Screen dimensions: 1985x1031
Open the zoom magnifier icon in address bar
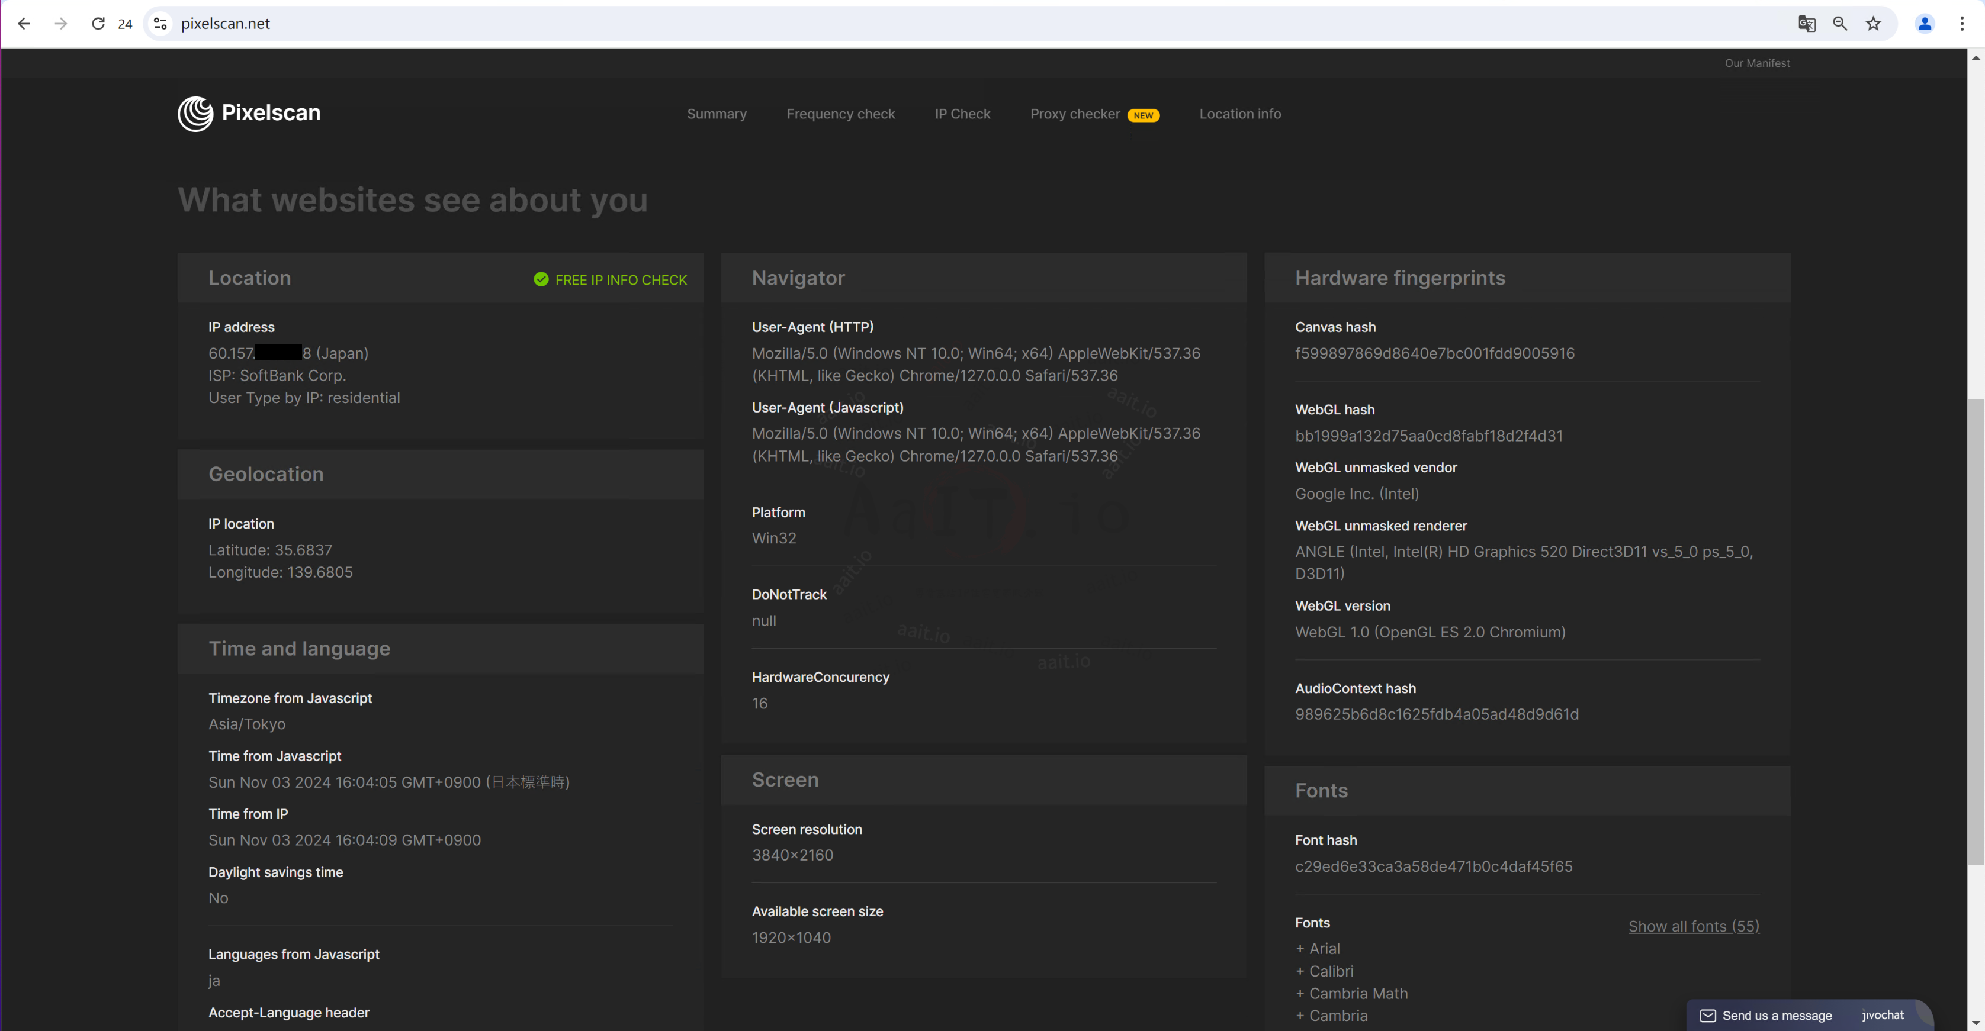point(1840,24)
